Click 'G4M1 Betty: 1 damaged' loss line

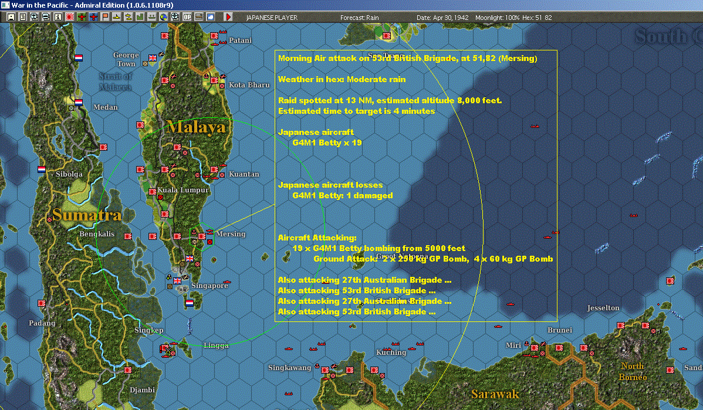(x=343, y=196)
